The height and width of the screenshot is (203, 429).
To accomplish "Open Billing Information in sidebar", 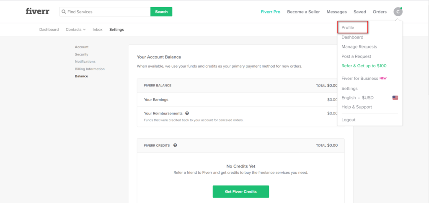I will (x=90, y=69).
